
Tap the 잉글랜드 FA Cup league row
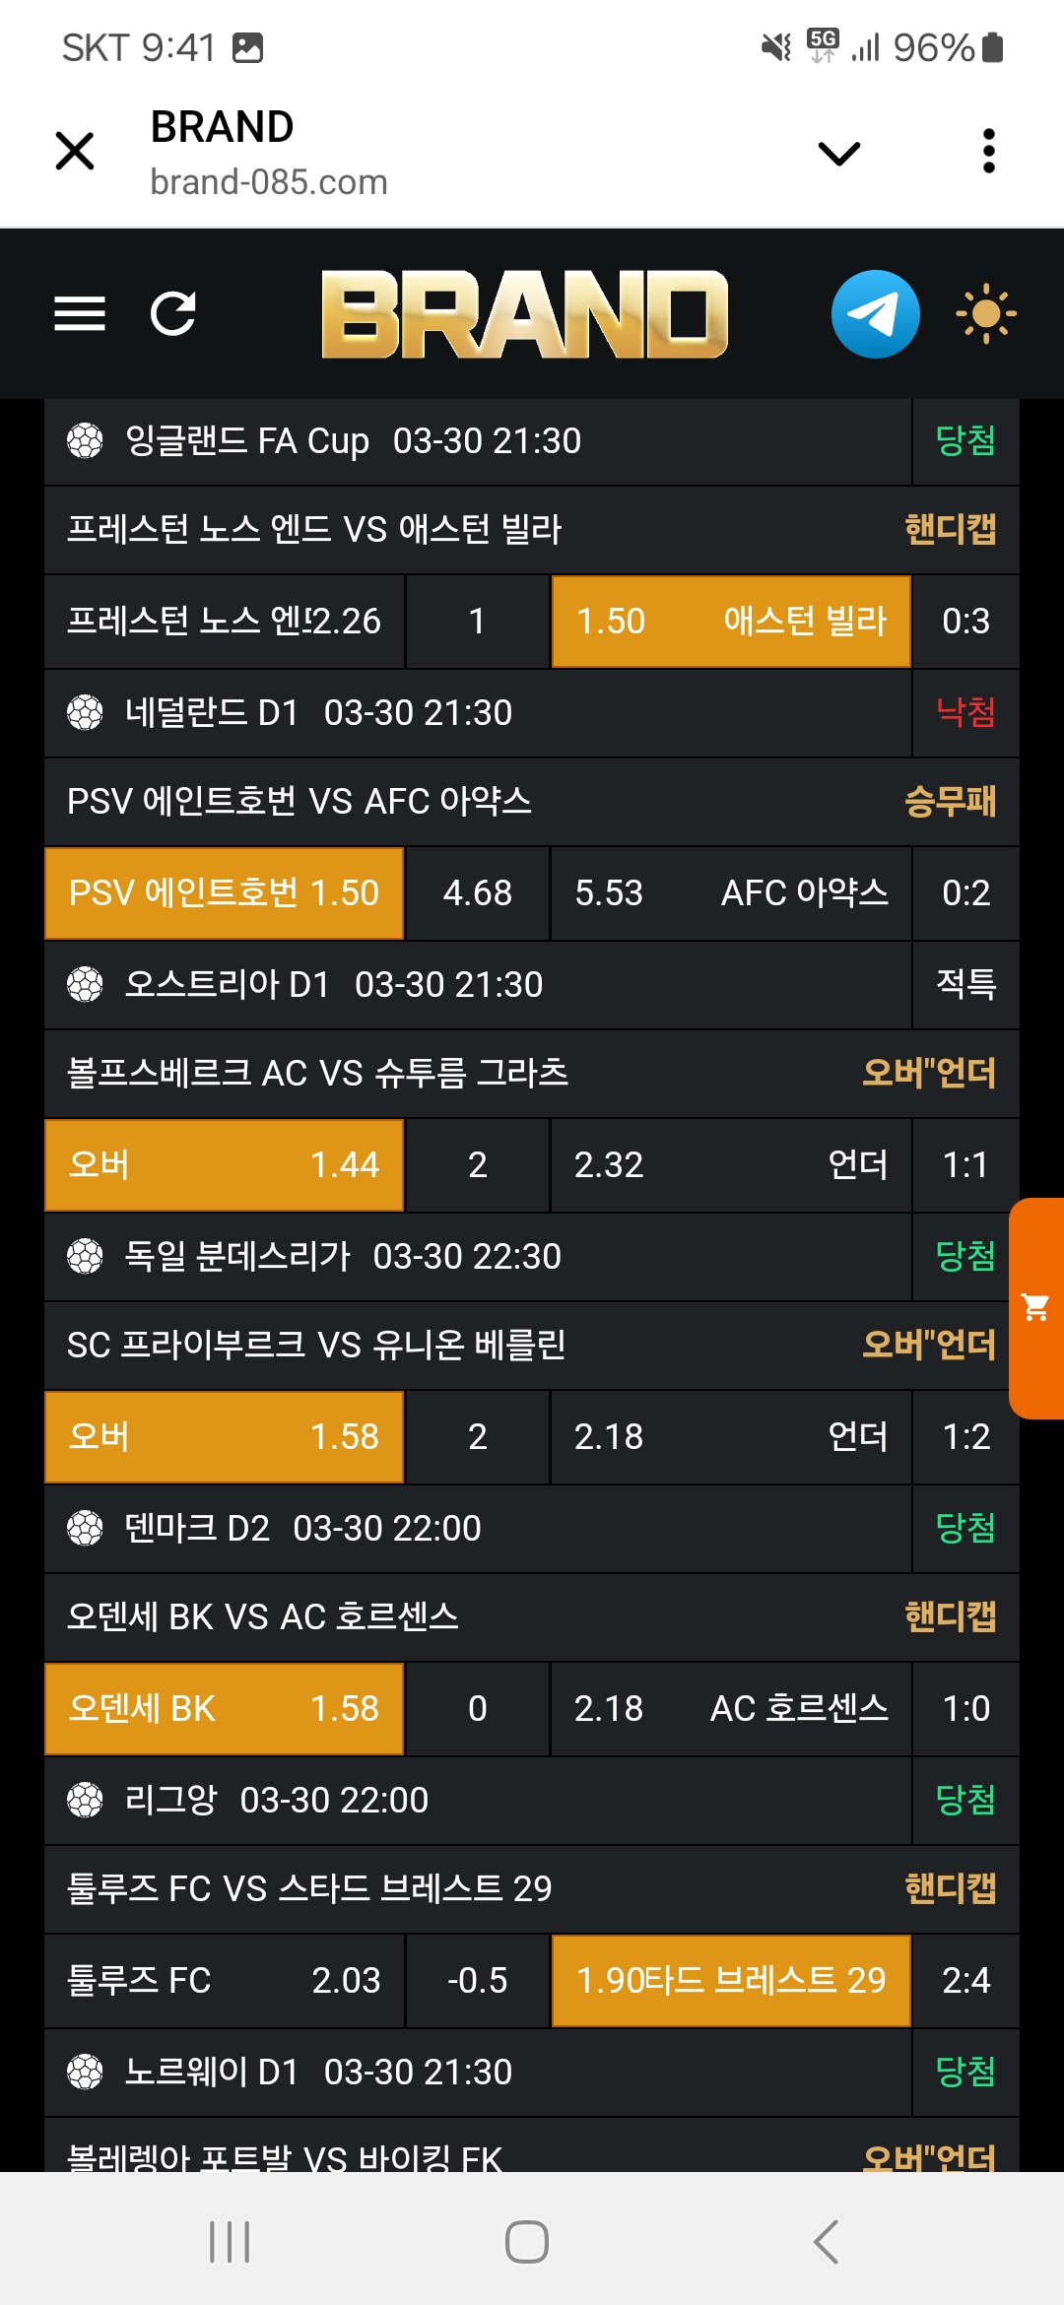(x=478, y=441)
